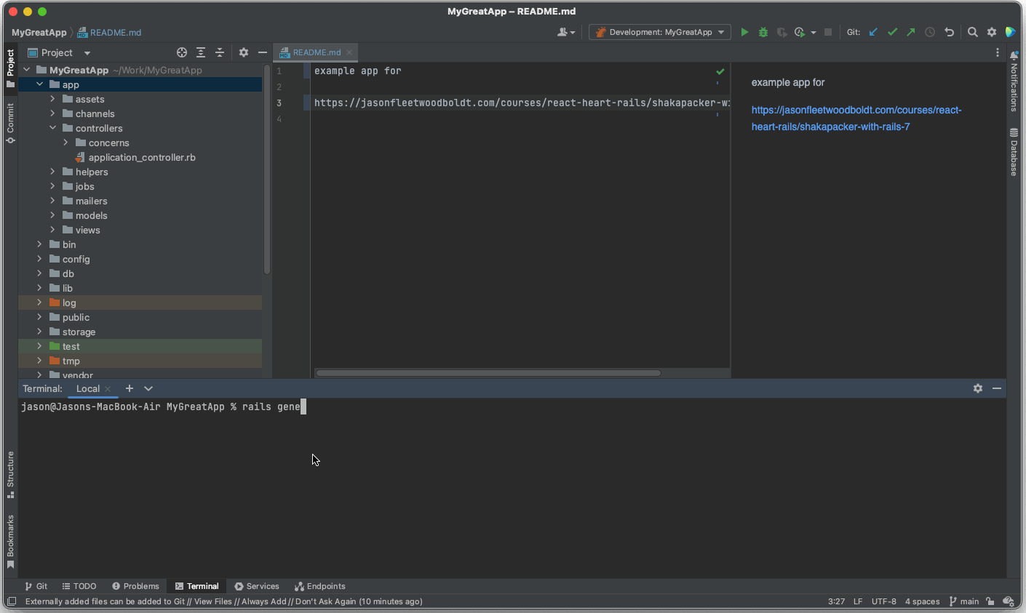
Task: Switch to the Services tab
Action: 256,586
